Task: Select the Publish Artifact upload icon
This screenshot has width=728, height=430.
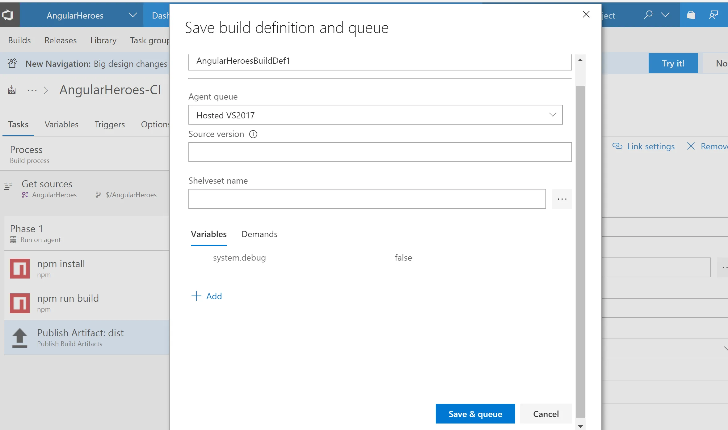Action: pos(20,337)
